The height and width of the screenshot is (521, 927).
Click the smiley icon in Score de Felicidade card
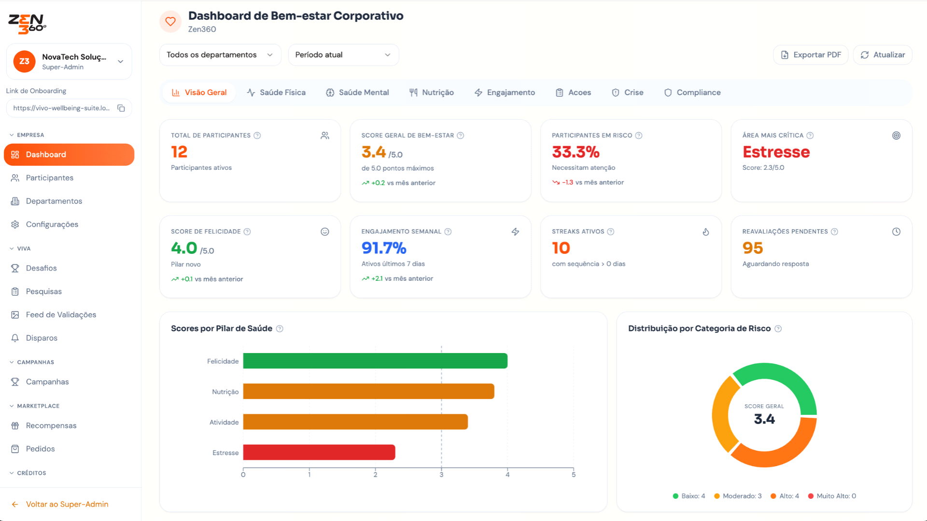(325, 232)
